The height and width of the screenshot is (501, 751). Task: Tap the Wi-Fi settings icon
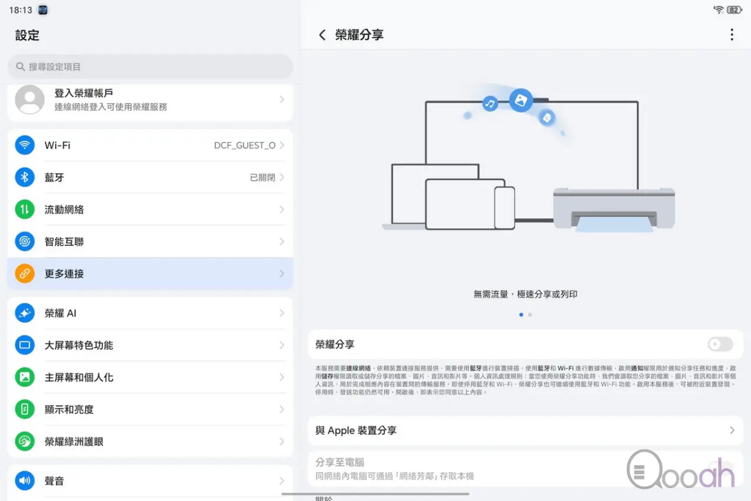pyautogui.click(x=25, y=145)
